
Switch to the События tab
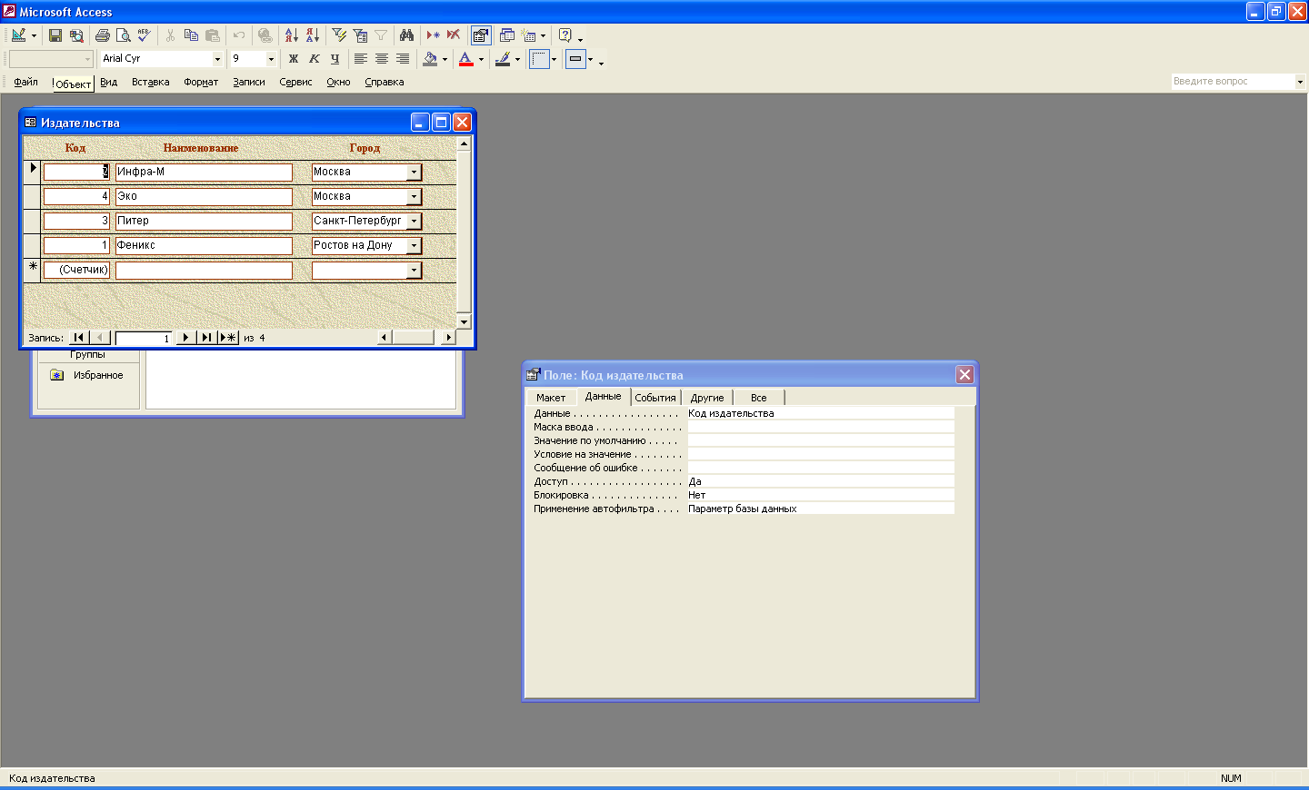pos(654,398)
